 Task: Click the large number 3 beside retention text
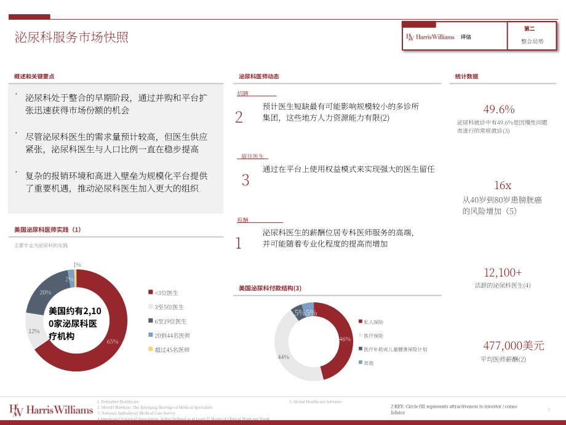245,180
